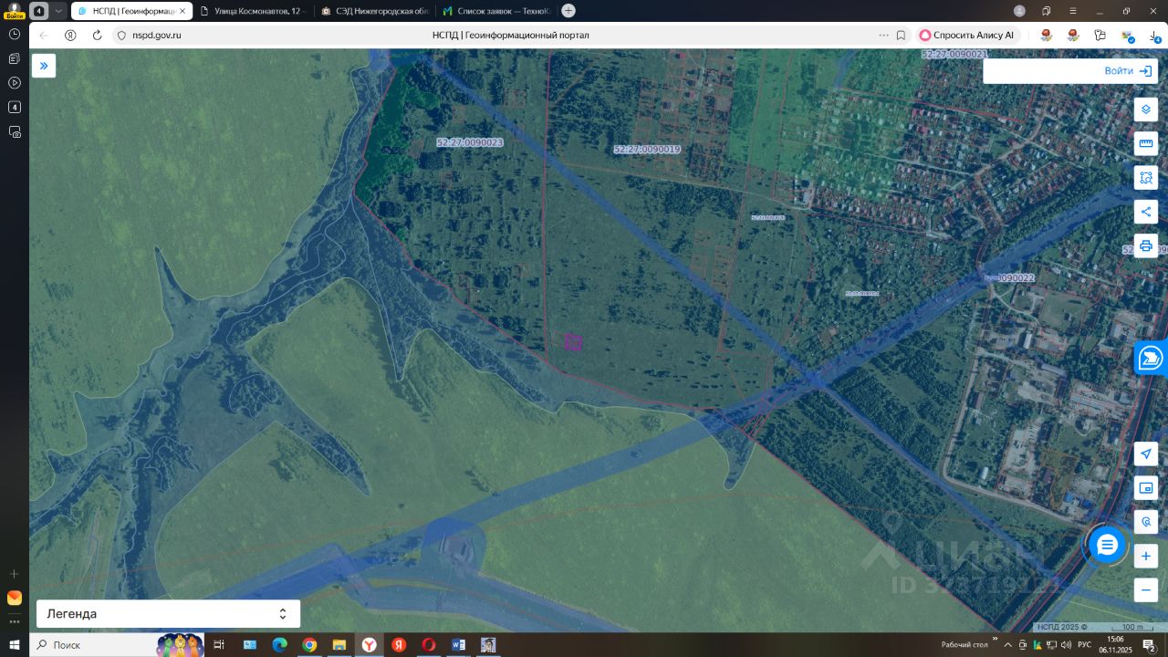
Task: Bookmark this page
Action: (901, 35)
